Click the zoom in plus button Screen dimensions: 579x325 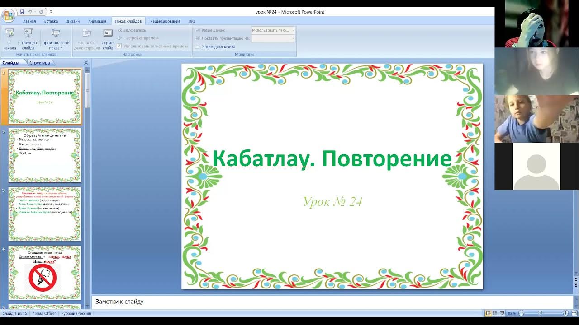(x=565, y=313)
